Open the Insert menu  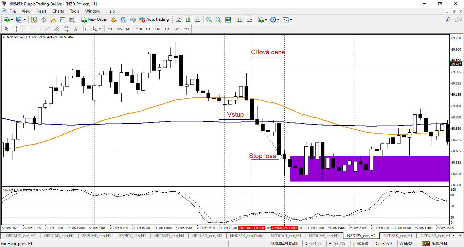point(41,11)
